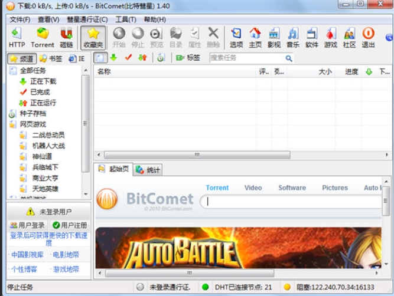The image size is (394, 296).
Task: Click the BitComet start page search box
Action: (x=291, y=202)
